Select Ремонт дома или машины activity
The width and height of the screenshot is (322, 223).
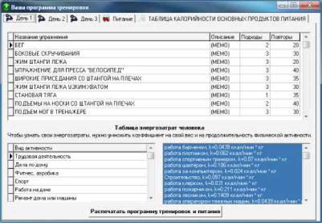click(80, 198)
